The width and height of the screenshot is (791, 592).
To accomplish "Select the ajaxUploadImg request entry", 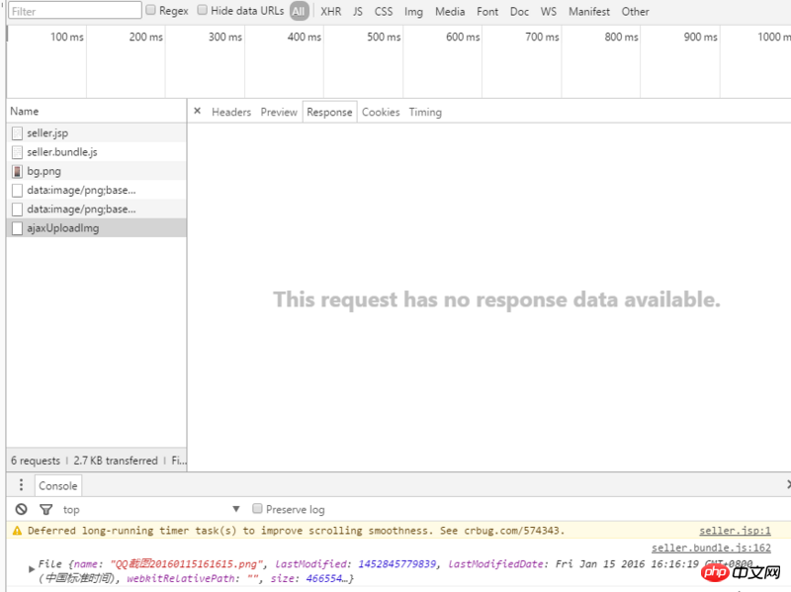I will (x=63, y=228).
